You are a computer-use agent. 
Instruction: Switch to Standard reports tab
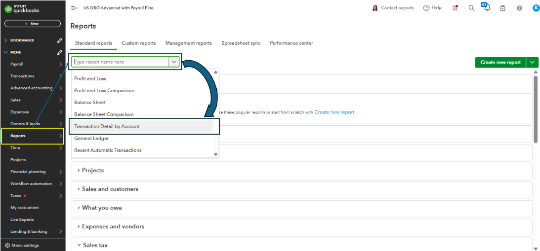coord(93,43)
